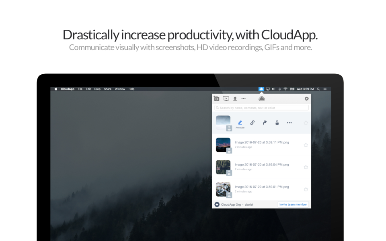Open CloudApp settings via the gear icon
Viewport: 386px width, 241px height.
coord(306,98)
